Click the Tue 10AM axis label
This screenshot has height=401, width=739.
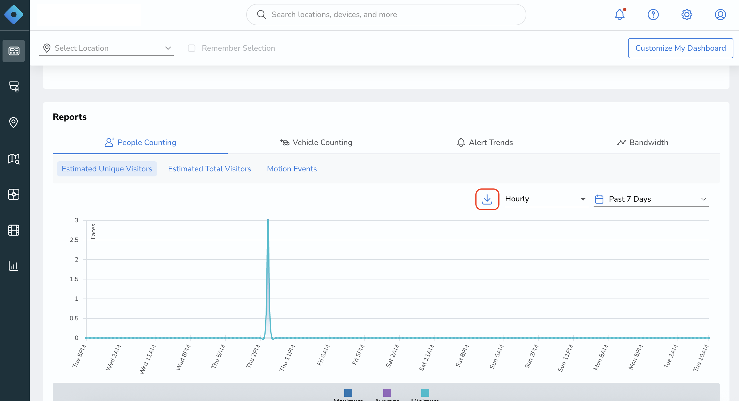point(701,358)
